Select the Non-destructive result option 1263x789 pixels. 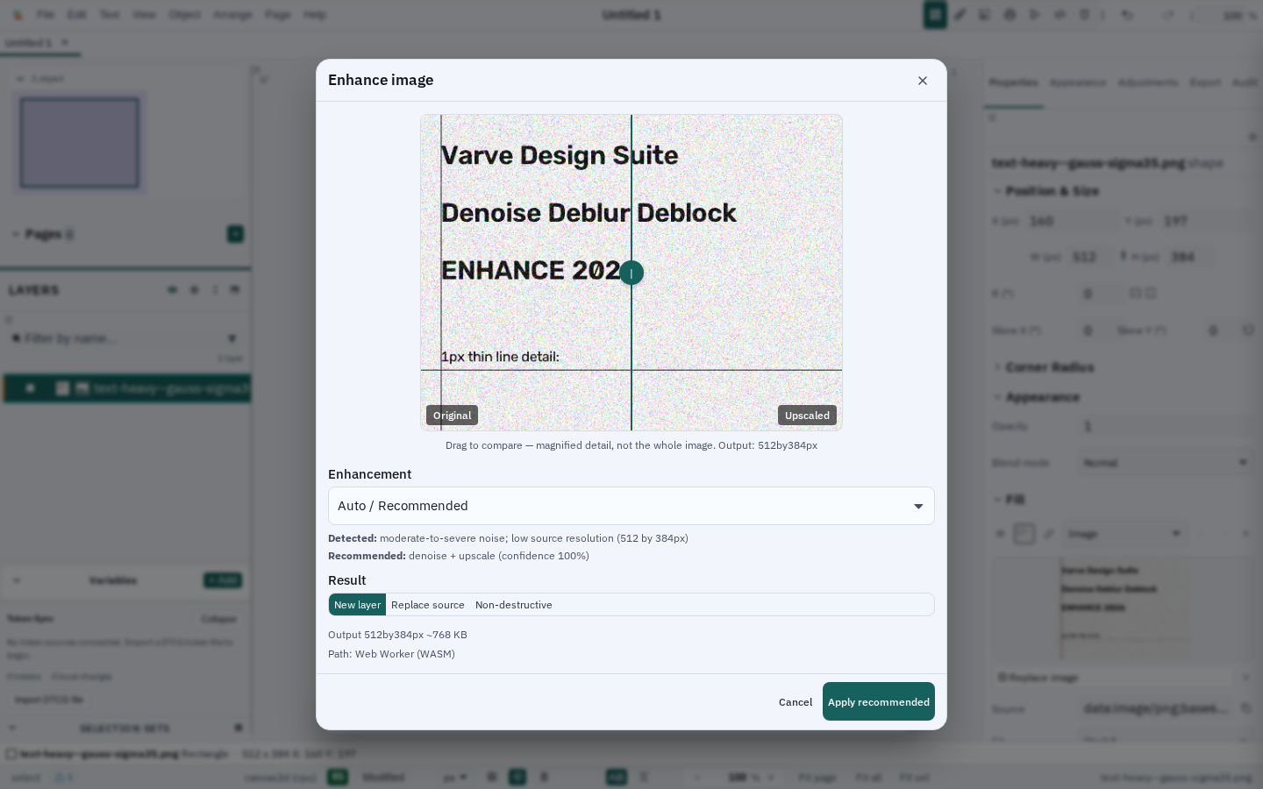click(514, 605)
